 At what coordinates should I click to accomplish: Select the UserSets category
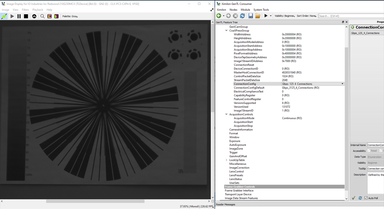point(234,183)
